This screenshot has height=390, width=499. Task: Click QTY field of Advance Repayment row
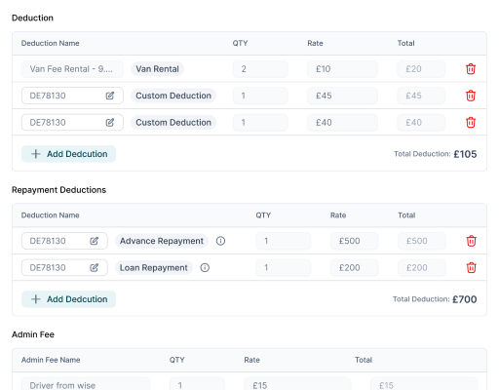point(284,241)
